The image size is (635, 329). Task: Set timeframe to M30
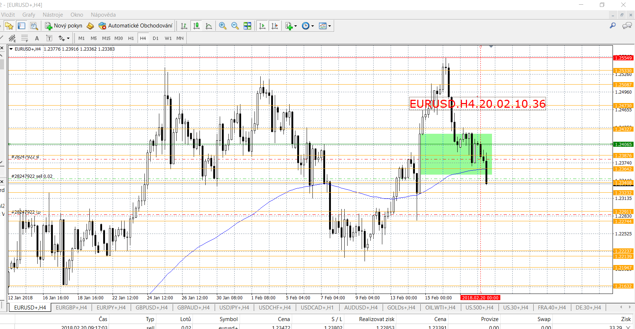118,38
